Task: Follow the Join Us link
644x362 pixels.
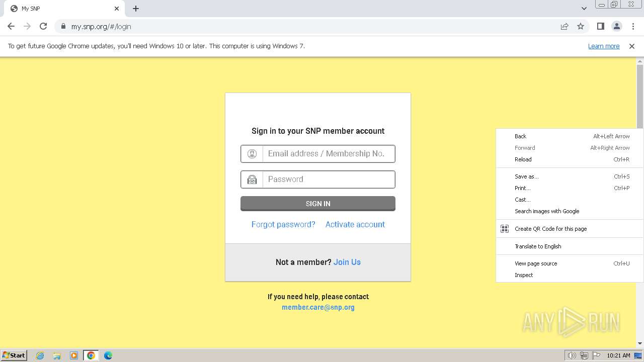Action: [347, 262]
